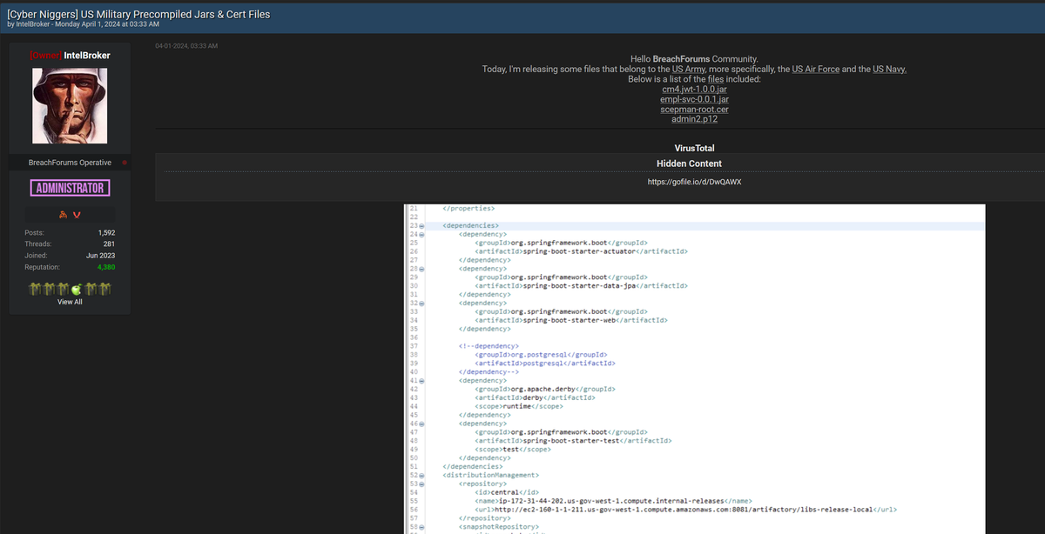Screen dimensions: 1045x534
Task: Click the spring-boot-starter-actuator artifactId line
Action: tap(582, 251)
